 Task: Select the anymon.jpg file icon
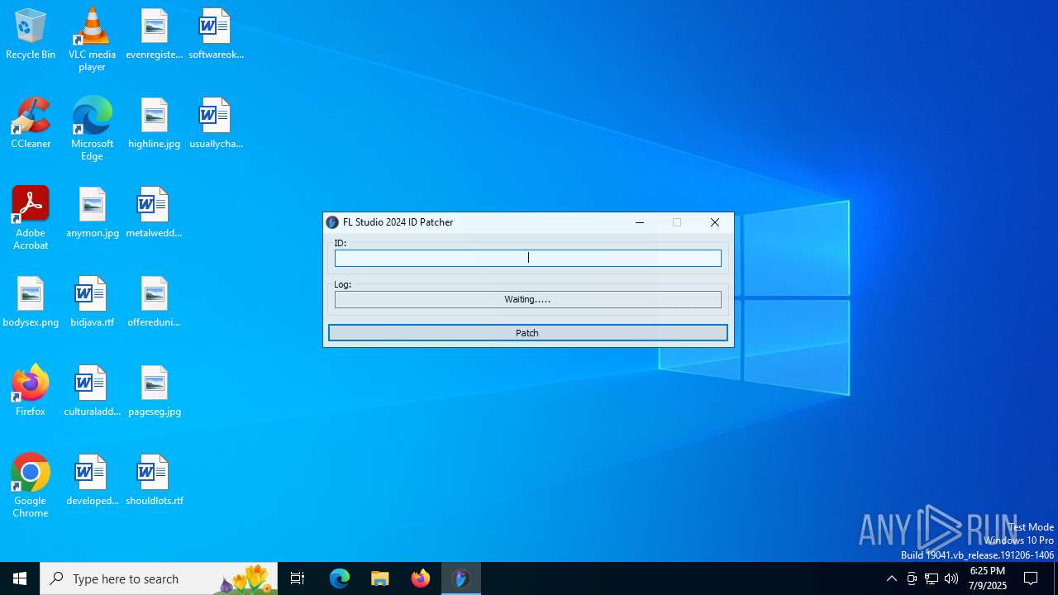point(93,213)
